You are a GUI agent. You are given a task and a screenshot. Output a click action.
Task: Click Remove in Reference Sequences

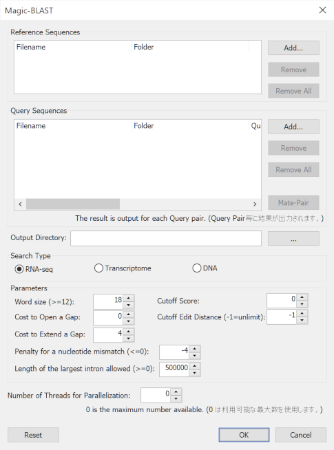coord(293,69)
